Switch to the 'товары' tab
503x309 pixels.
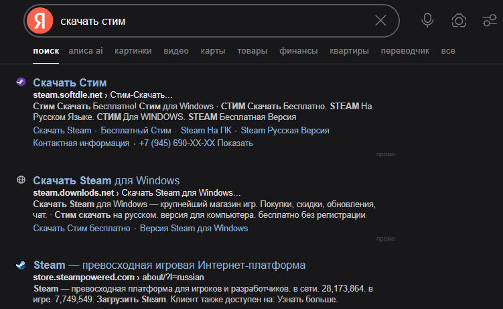pyautogui.click(x=252, y=51)
